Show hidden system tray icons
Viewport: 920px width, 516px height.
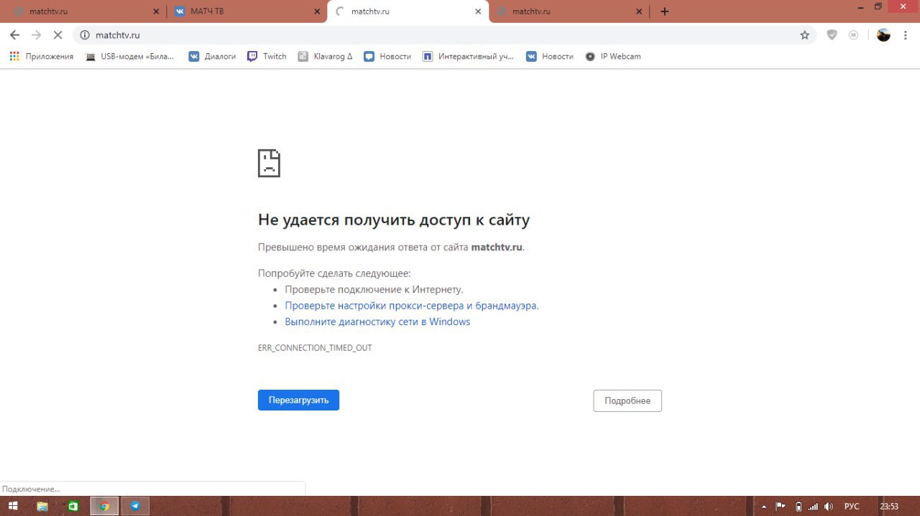point(764,507)
